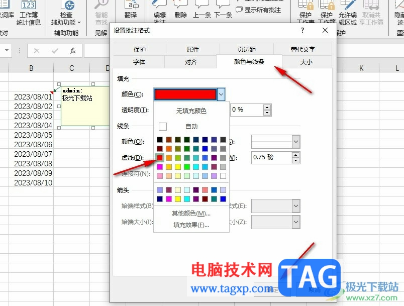Viewport: 404px width, 306px height.
Task: Open Check Accessibility (检查辅助功能)
Action: [66, 13]
